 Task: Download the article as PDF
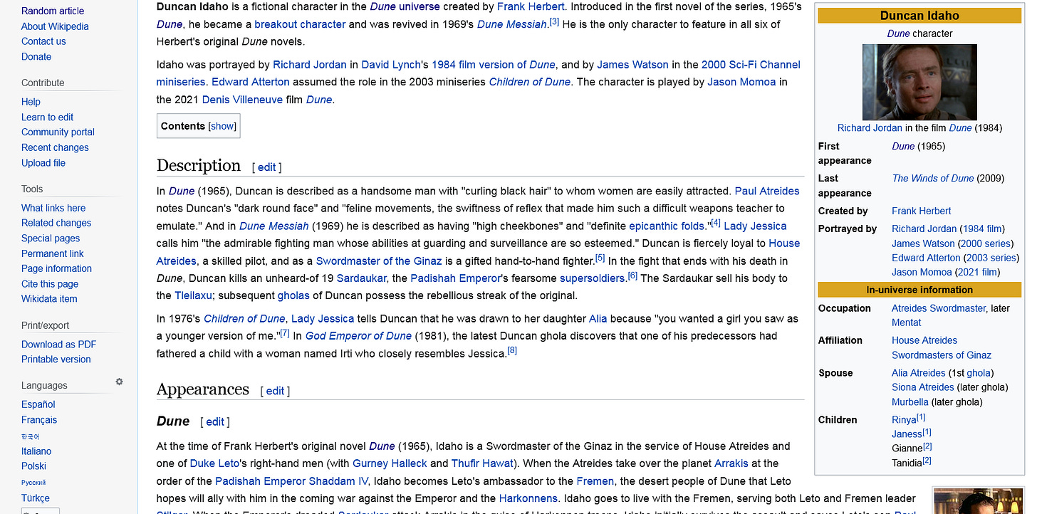pos(58,345)
